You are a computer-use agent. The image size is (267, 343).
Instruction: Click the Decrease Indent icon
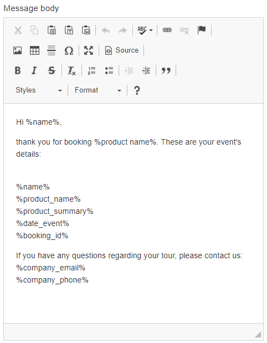129,70
